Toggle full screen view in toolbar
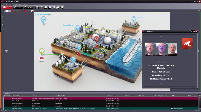The width and height of the screenshot is (201, 112). 37,7
